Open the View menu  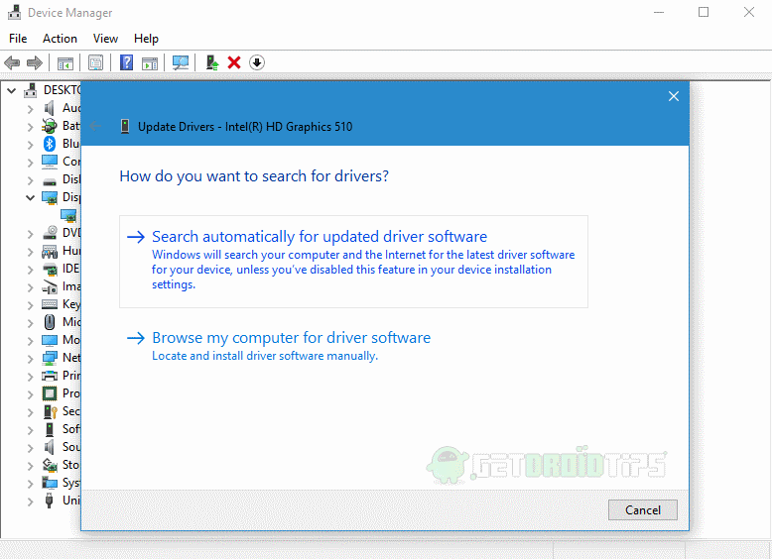click(105, 39)
